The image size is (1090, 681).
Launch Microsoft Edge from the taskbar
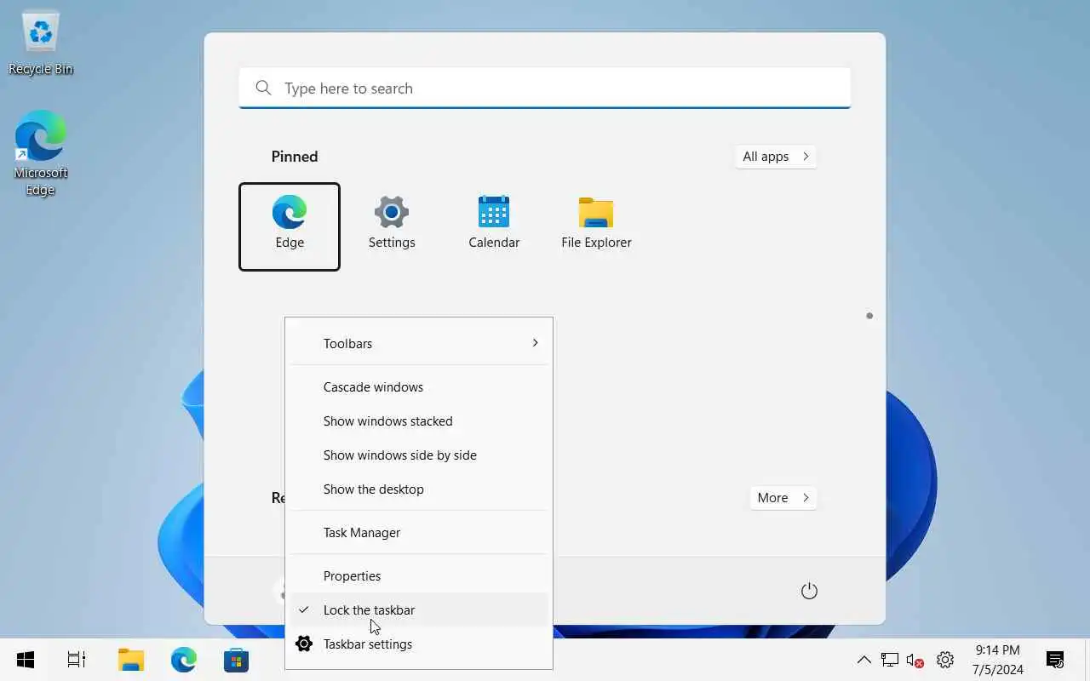183,660
